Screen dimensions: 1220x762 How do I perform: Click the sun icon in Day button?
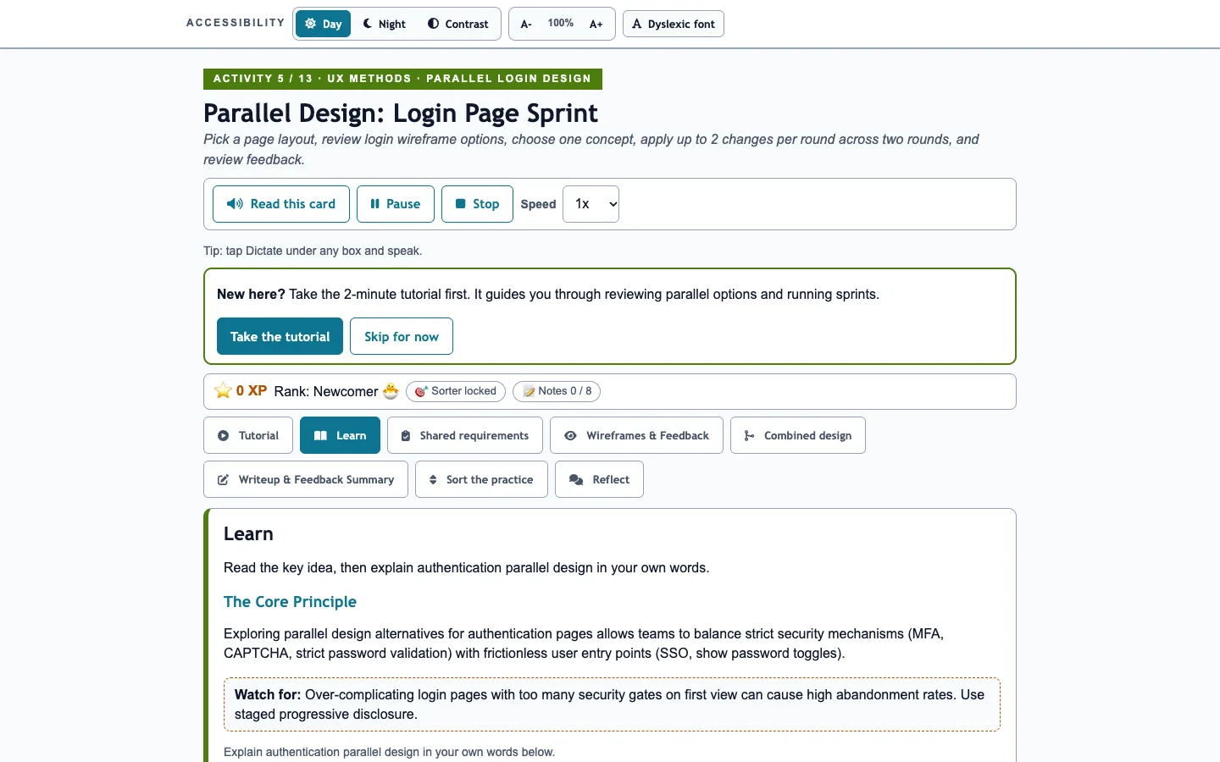[311, 24]
